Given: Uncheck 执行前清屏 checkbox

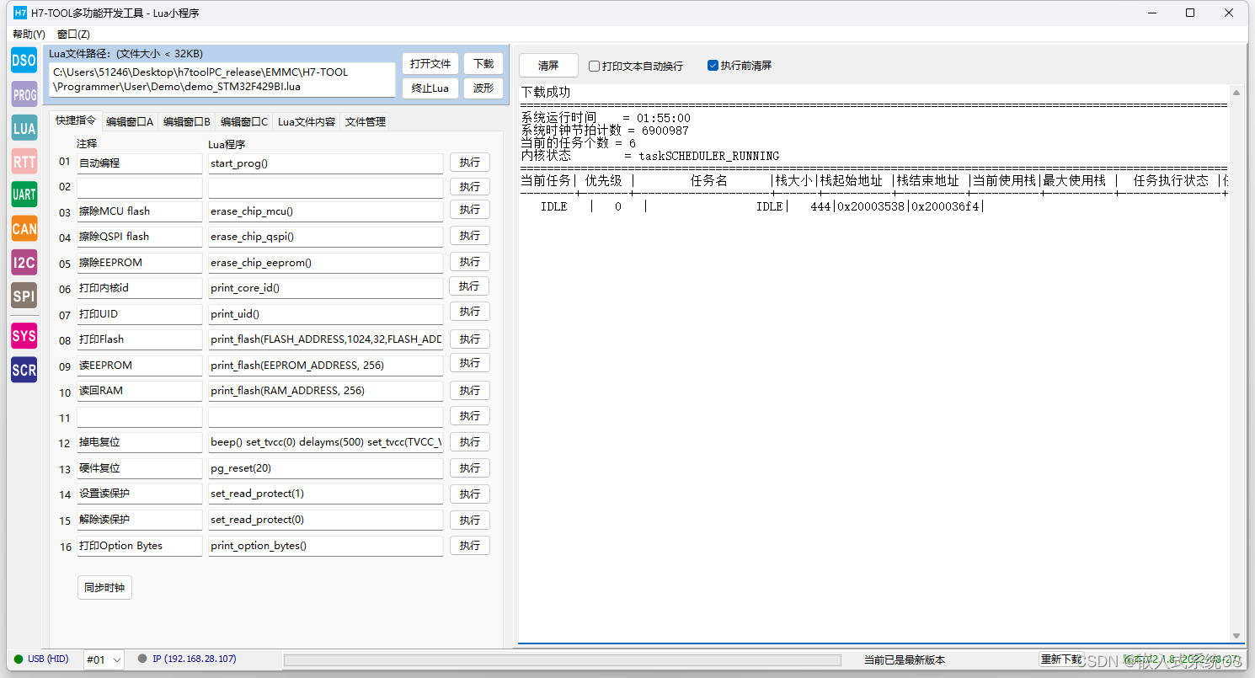Looking at the screenshot, I should [713, 66].
